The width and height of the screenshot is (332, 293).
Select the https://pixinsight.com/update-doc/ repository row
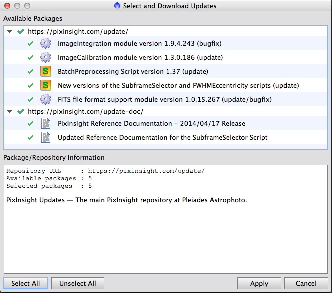pyautogui.click(x=166, y=111)
